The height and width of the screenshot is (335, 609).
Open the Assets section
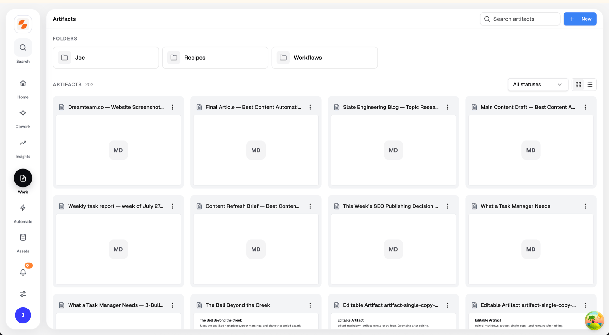23,237
